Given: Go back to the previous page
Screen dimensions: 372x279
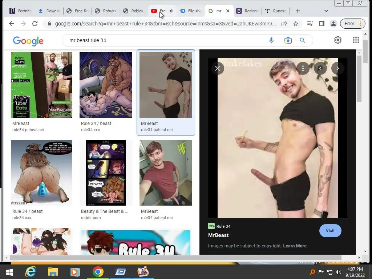Looking at the screenshot, I should pyautogui.click(x=11, y=24).
